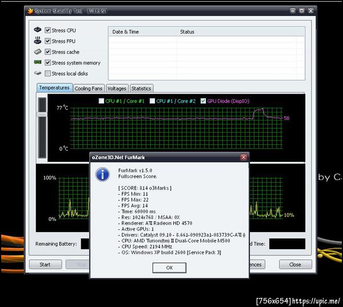Screen dimensions: 343x307
Task: Click the 'Drivers: Catalyst 09.10' line
Action: pos(182,235)
